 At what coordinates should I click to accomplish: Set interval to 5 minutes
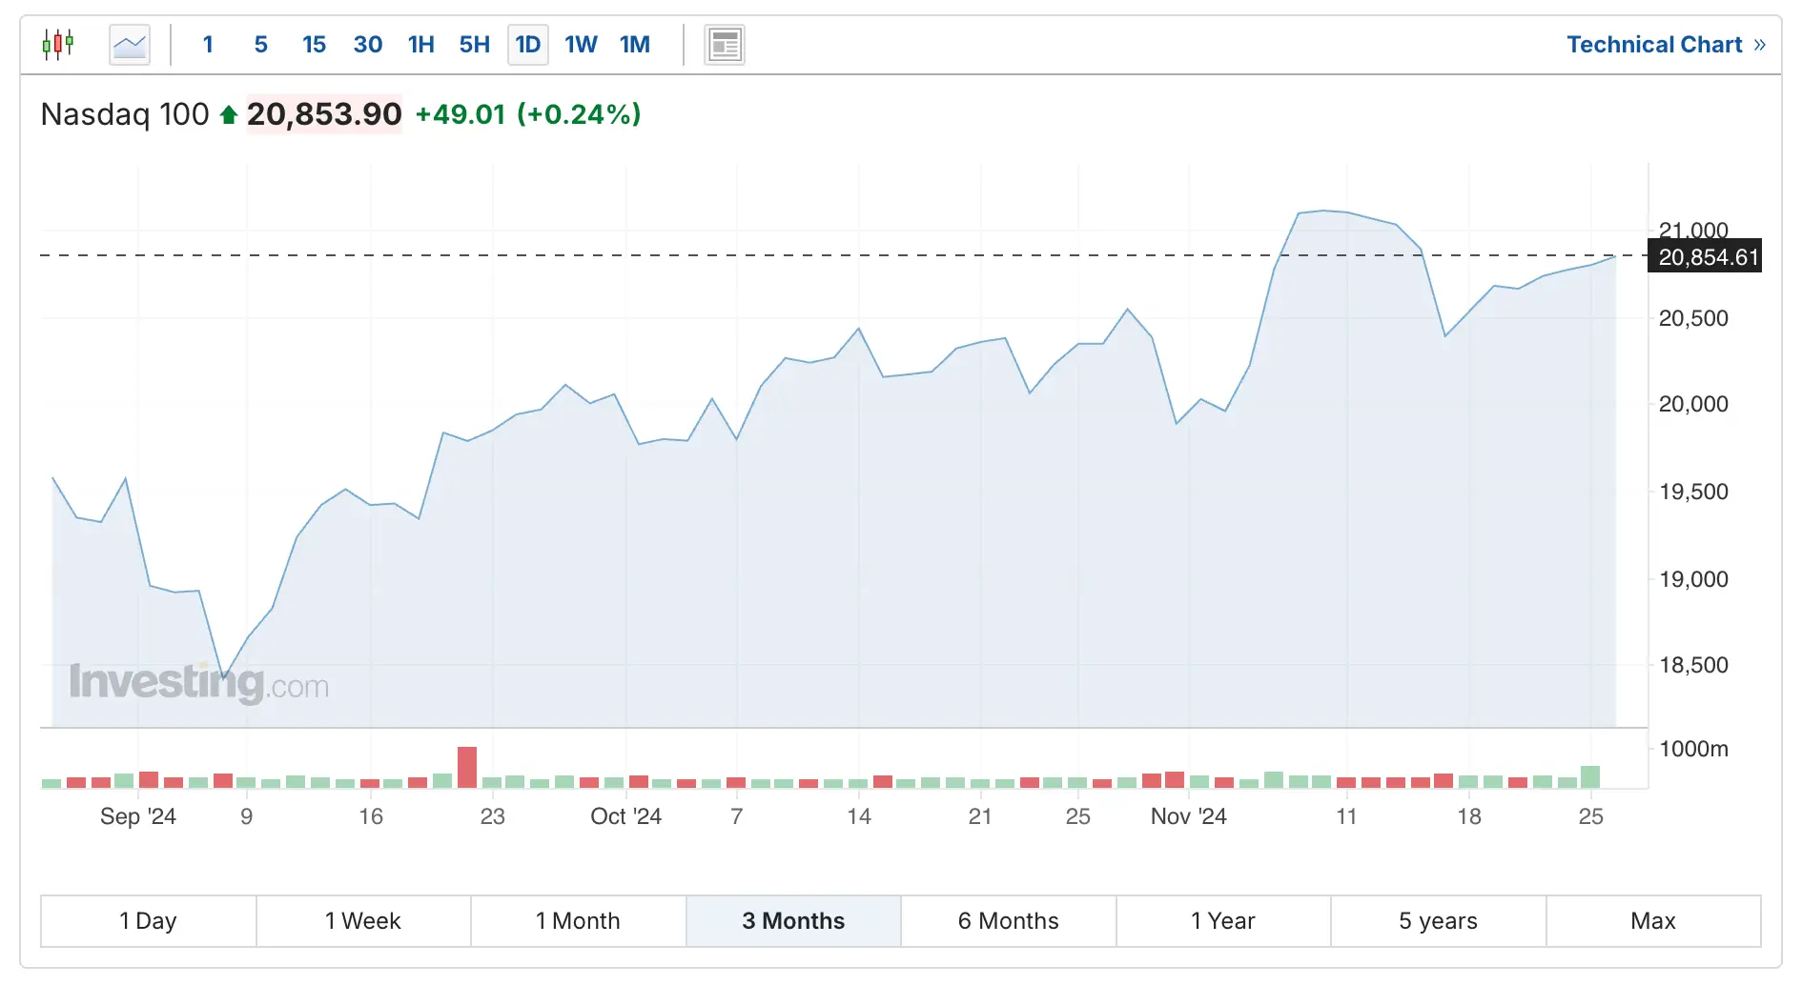click(260, 45)
